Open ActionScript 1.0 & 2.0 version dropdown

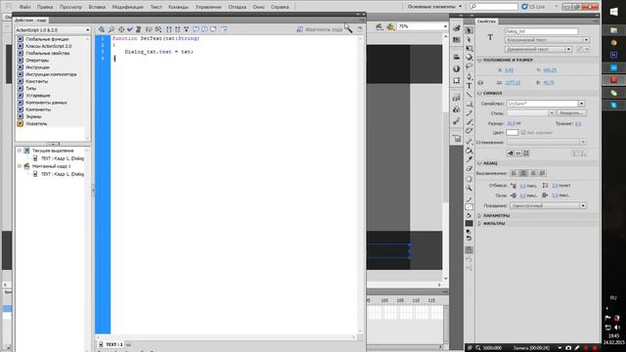[53, 30]
